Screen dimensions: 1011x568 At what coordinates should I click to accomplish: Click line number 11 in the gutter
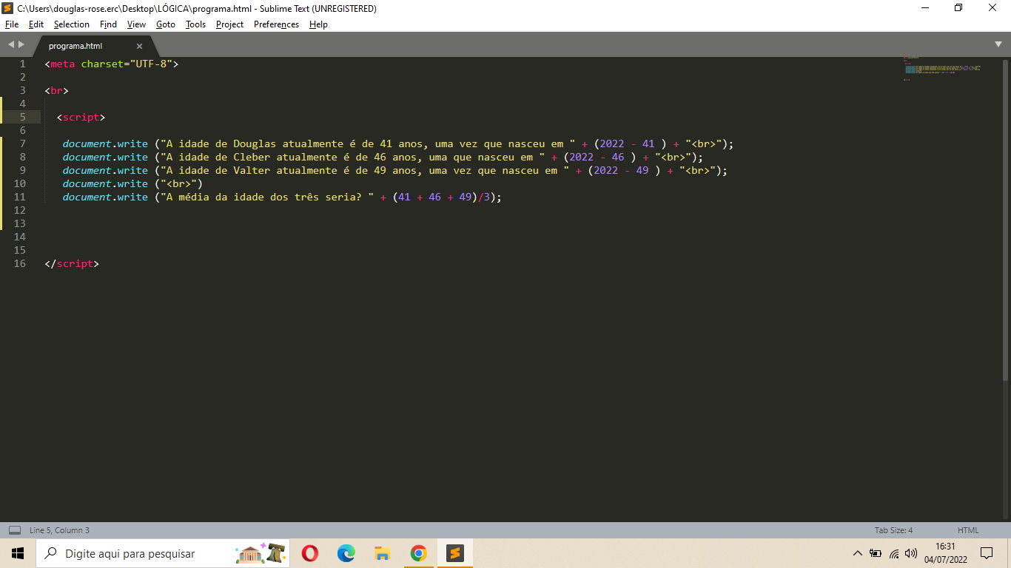(x=19, y=197)
